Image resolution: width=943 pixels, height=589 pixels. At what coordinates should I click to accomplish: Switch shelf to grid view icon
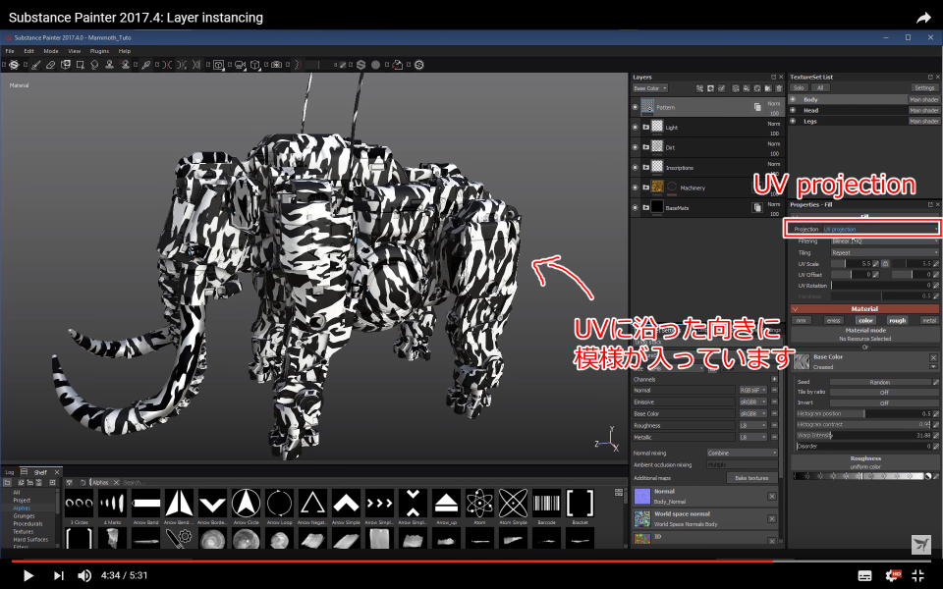tap(618, 492)
